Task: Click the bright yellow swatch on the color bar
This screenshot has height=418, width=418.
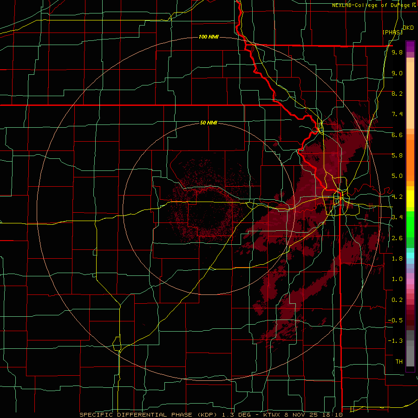Action: (410, 199)
